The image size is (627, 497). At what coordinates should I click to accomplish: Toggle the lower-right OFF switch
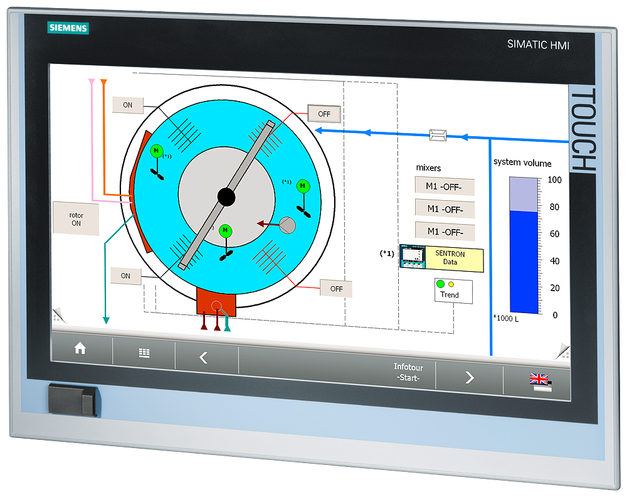point(336,288)
